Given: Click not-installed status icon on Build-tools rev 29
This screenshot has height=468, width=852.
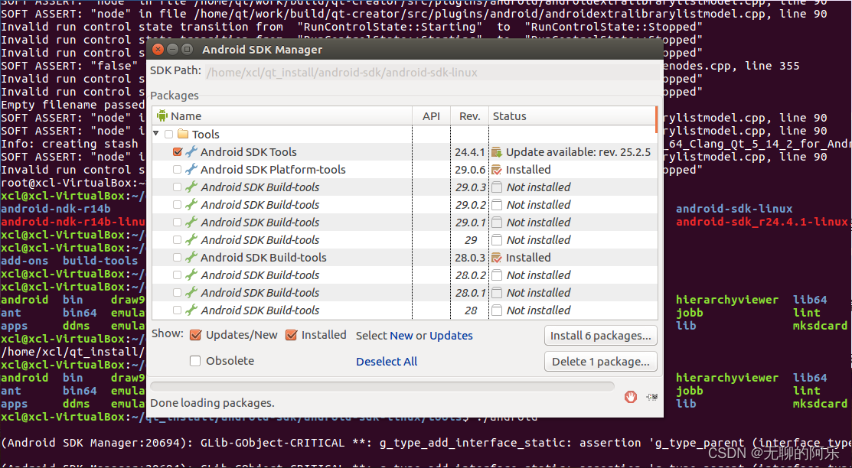Looking at the screenshot, I should [x=497, y=240].
